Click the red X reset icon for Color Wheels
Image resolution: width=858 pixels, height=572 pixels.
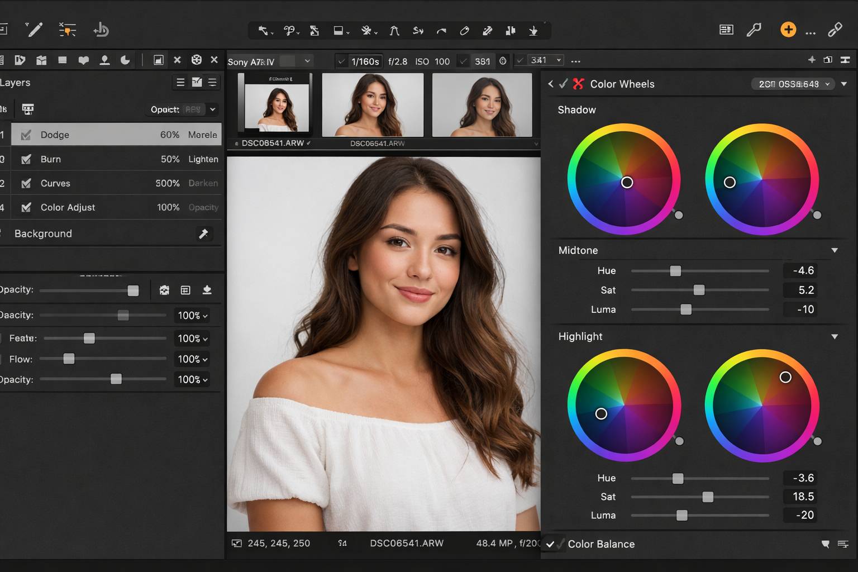[x=578, y=84]
